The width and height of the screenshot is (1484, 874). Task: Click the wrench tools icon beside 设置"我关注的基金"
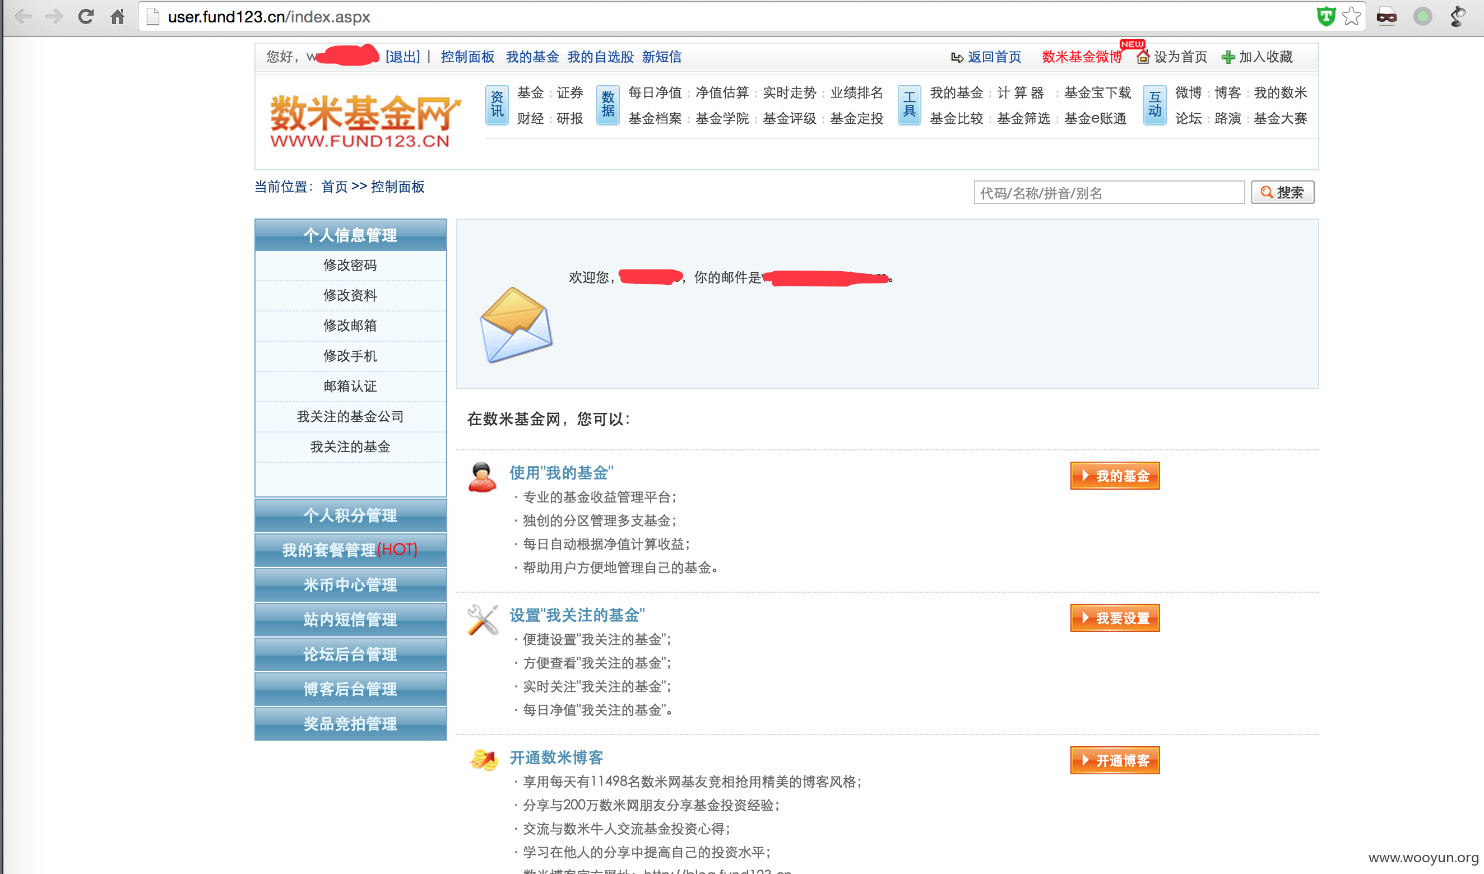483,620
